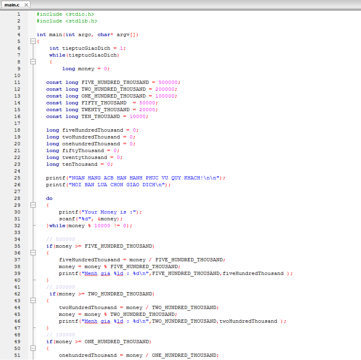Screen dimensions: 361x360
Task: Collapse the if block fold at line 43
Action: pyautogui.click(x=33, y=301)
